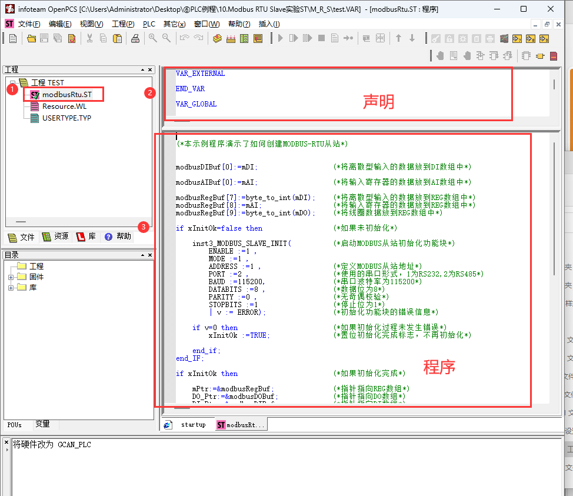Click the red icon at toolbar's right end
This screenshot has width=573, height=496.
(x=553, y=56)
